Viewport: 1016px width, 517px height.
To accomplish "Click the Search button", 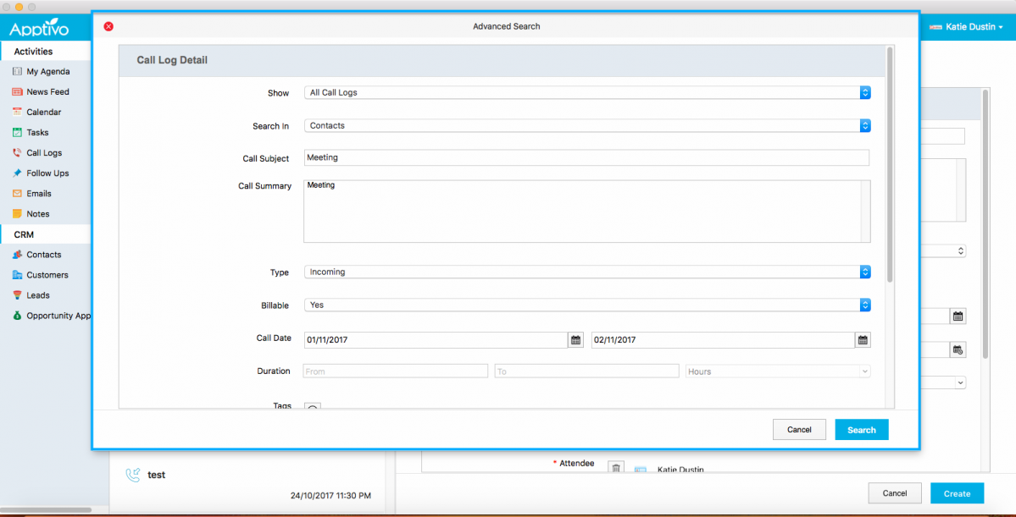I will (861, 430).
